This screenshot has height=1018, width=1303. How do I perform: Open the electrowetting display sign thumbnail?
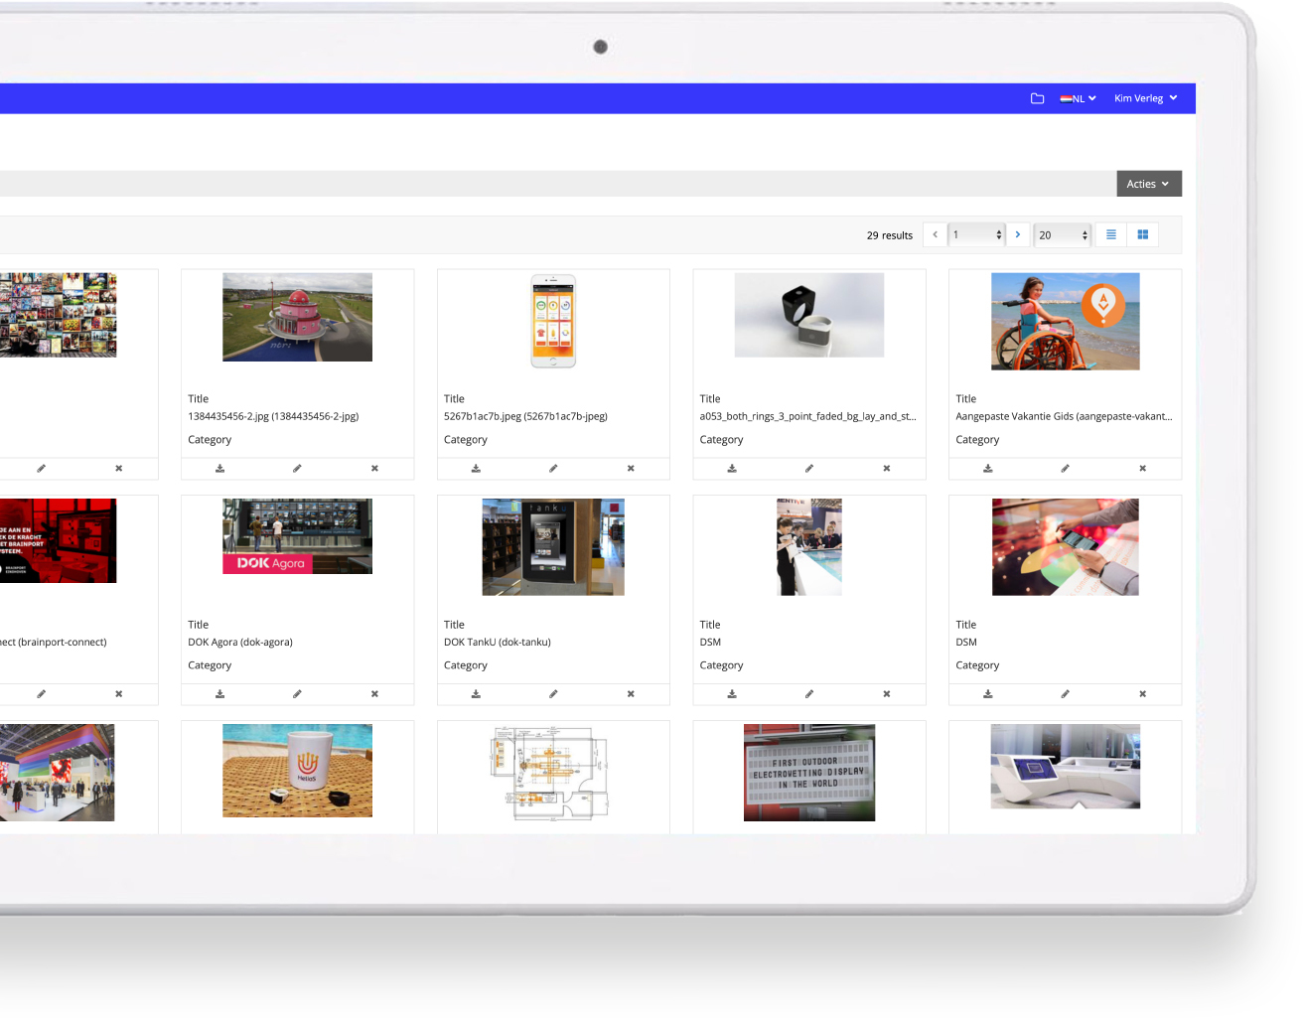808,772
